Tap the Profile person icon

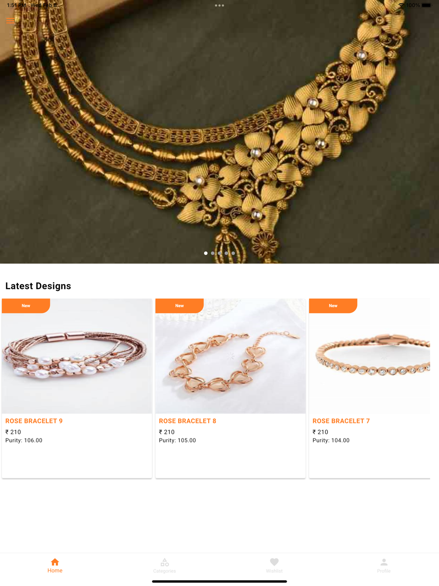coord(384,562)
